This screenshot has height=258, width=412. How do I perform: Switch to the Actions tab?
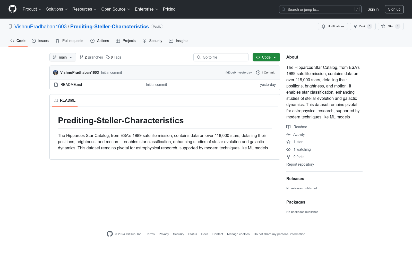[100, 41]
